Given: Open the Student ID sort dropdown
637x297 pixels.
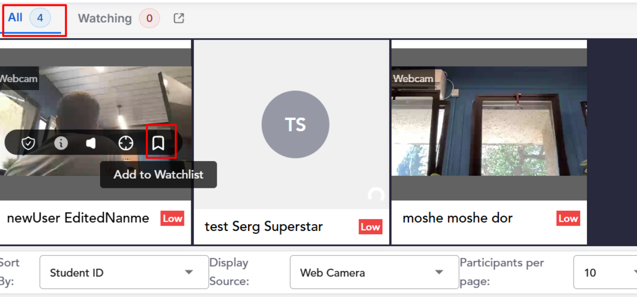Looking at the screenshot, I should pyautogui.click(x=124, y=272).
